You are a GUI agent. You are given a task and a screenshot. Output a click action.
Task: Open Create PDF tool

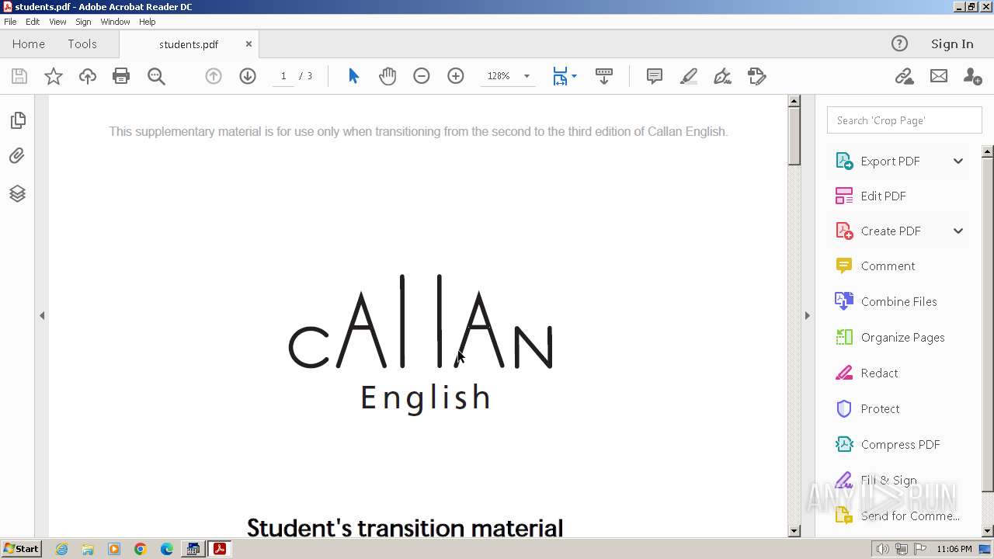pyautogui.click(x=891, y=231)
